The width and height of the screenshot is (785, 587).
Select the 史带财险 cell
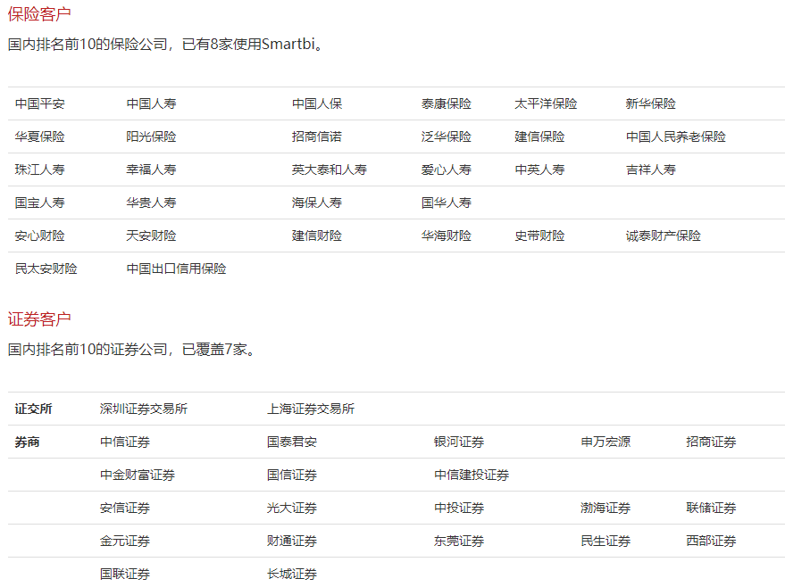539,236
